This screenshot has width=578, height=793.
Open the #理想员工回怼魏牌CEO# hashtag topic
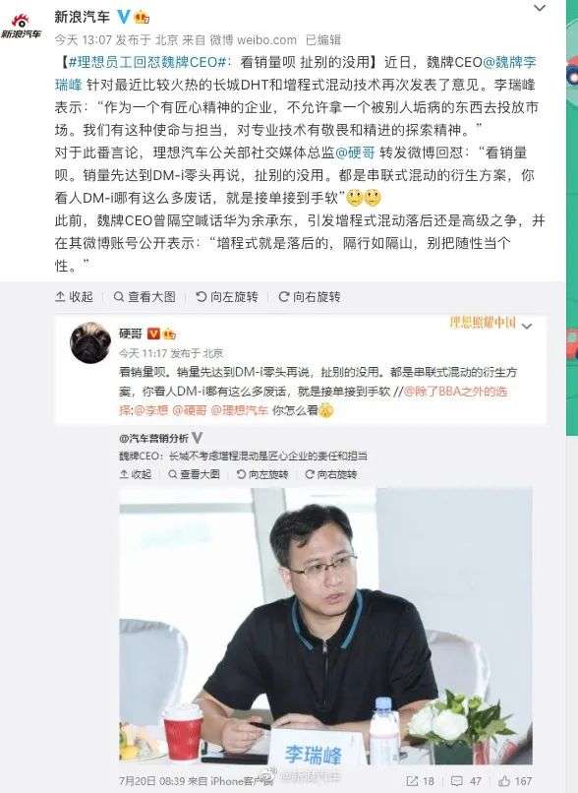(x=146, y=62)
